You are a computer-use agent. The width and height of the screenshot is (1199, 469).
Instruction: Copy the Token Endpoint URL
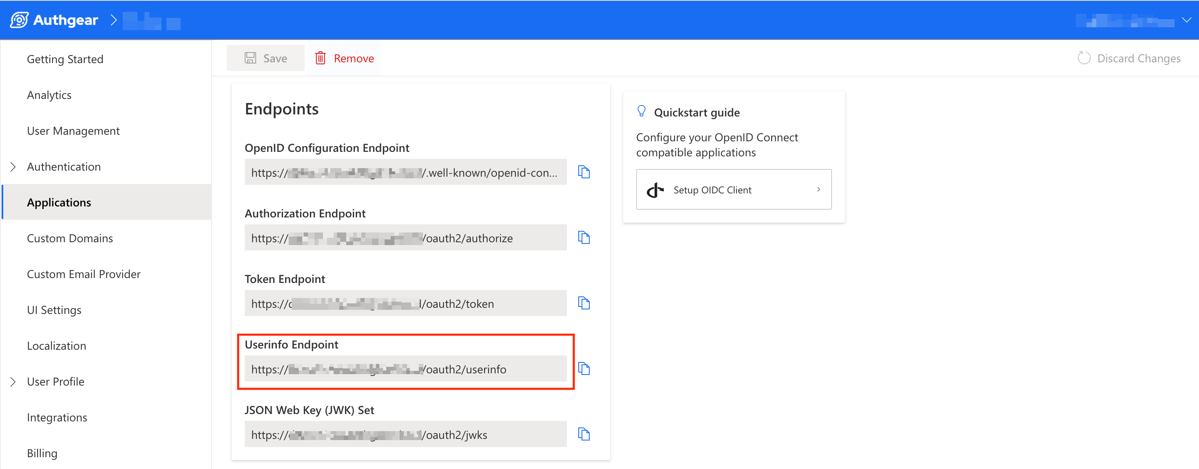coord(584,303)
